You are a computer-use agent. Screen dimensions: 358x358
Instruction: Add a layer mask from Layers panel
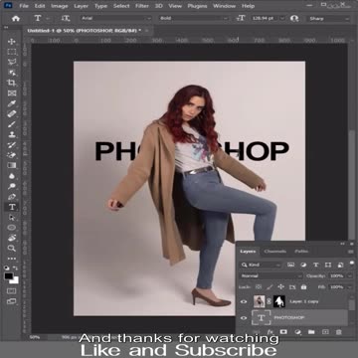tap(283, 331)
